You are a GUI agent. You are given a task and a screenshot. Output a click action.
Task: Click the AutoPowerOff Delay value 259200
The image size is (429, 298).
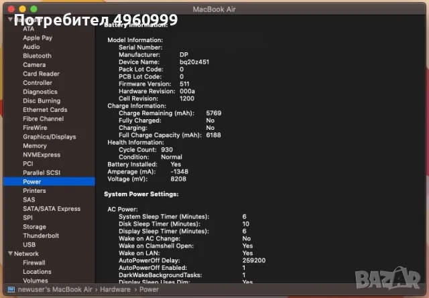click(x=254, y=260)
